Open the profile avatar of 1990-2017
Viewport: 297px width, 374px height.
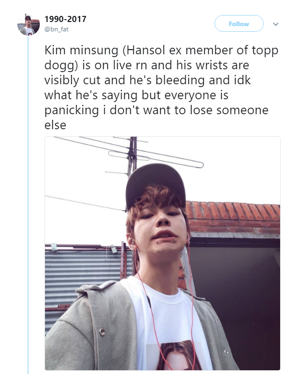coord(29,24)
